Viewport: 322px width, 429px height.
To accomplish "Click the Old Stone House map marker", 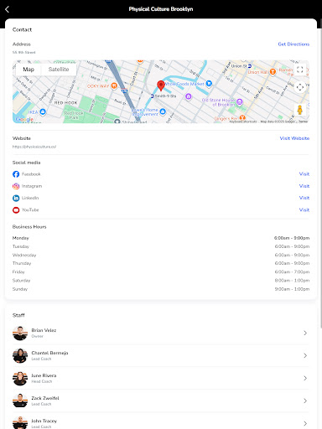I will point(240,102).
